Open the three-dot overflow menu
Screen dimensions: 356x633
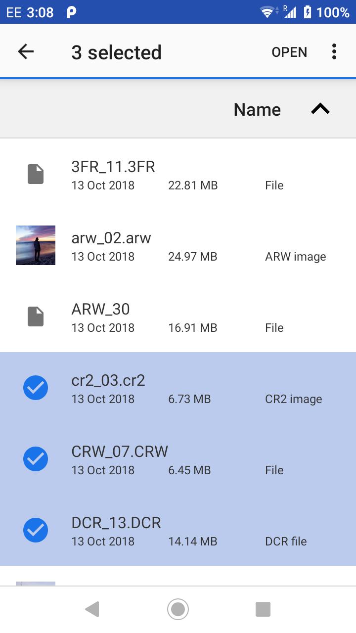[334, 51]
